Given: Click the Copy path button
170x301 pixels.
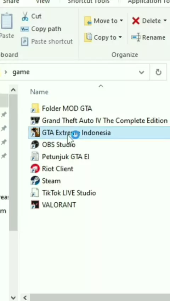Looking at the screenshot, I should coord(41,29).
